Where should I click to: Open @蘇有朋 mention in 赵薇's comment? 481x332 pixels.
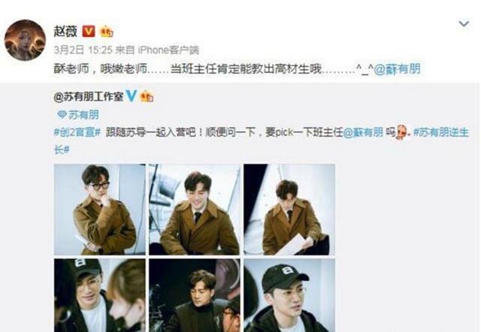[x=398, y=69]
